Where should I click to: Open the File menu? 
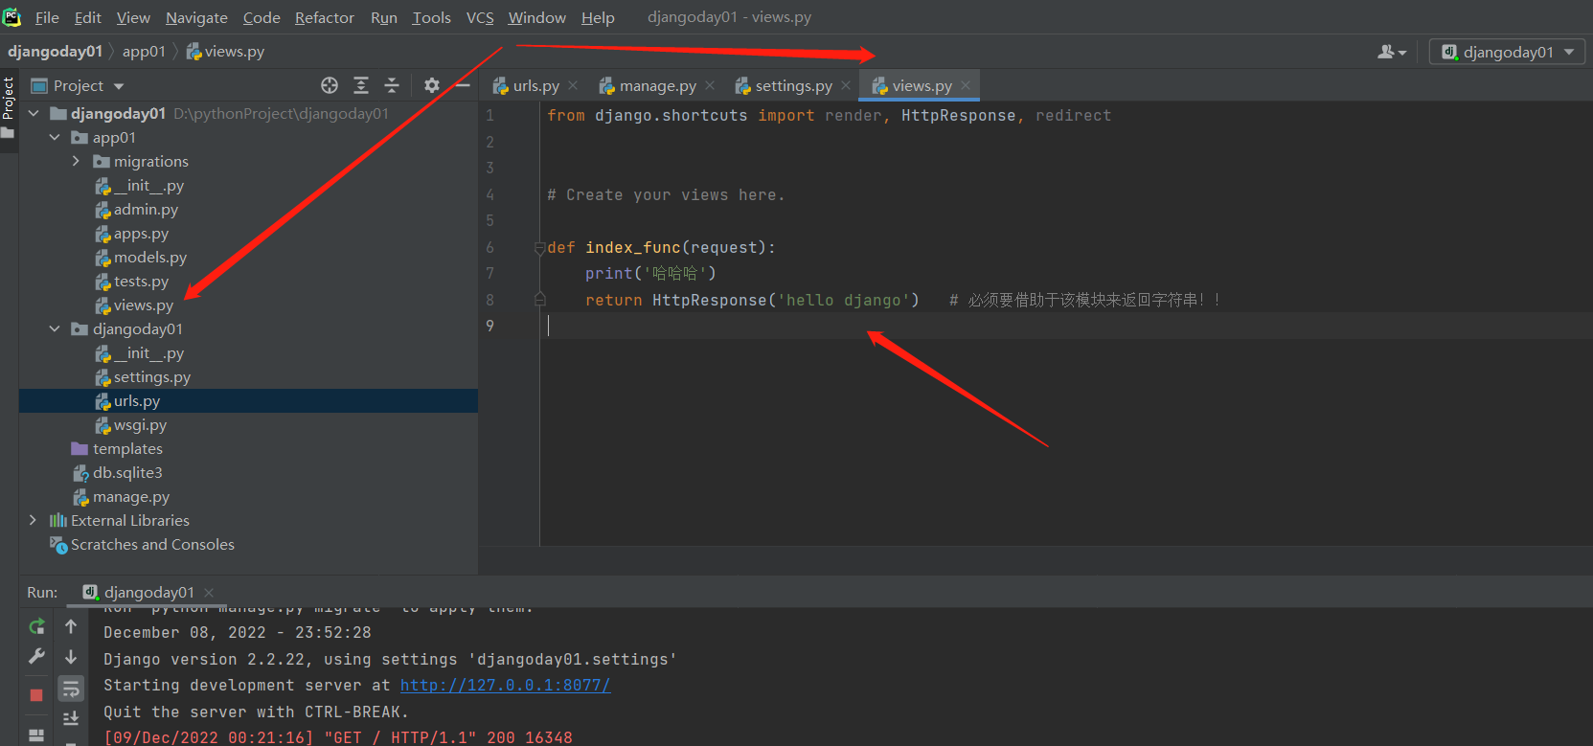pyautogui.click(x=47, y=17)
